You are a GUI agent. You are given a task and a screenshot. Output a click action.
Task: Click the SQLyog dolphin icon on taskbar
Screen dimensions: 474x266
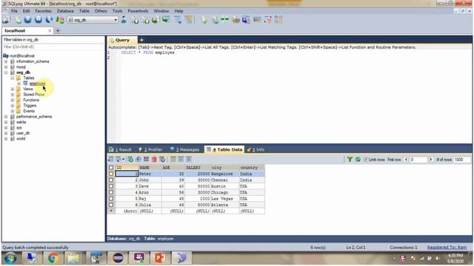[x=181, y=258]
